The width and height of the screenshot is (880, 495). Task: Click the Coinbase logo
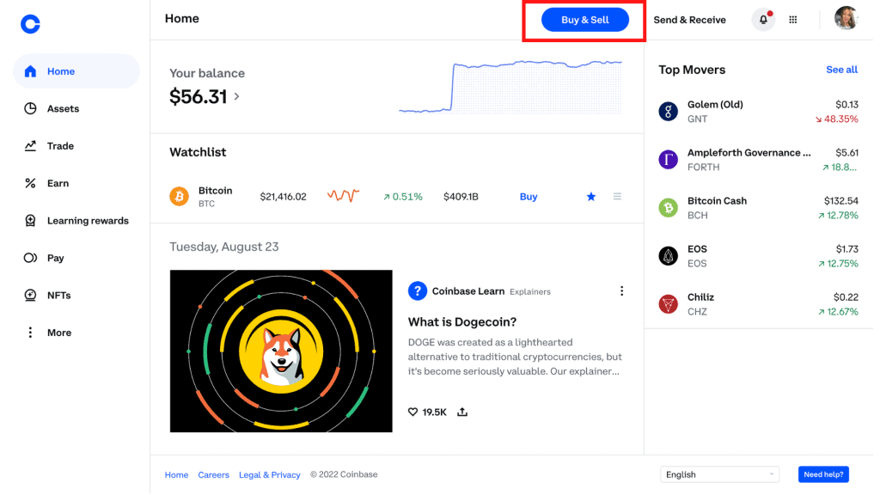click(x=30, y=24)
